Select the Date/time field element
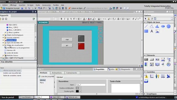 [x=169, y=59]
